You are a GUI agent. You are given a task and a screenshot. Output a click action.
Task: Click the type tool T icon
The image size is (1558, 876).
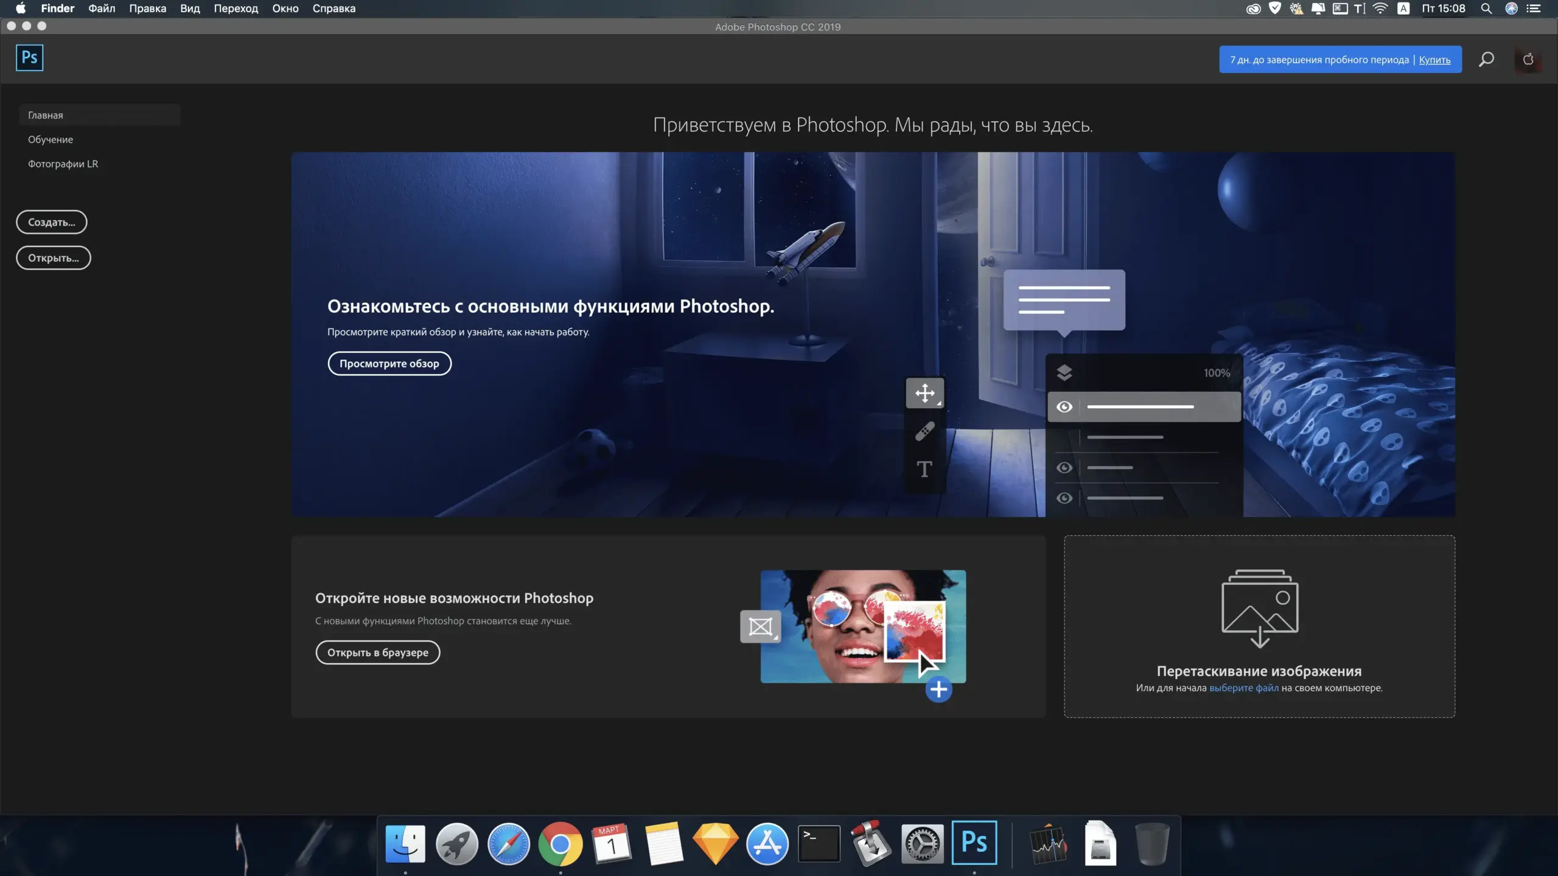[924, 469]
